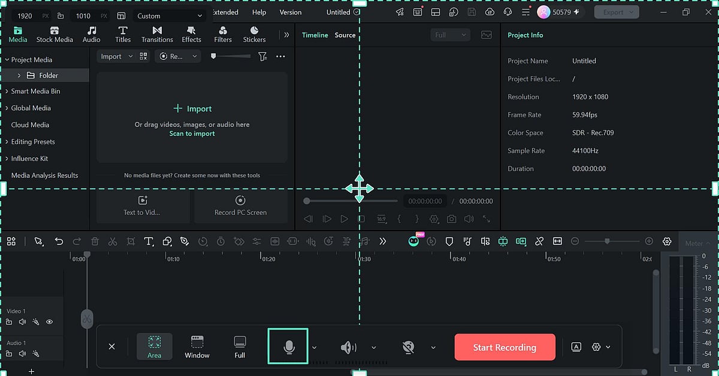Toggle system audio speaker in recorder bar
719x376 pixels.
(348, 347)
